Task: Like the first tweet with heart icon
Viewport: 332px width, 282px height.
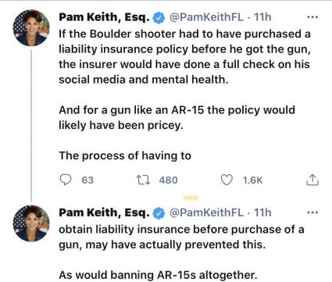Action: (x=227, y=180)
